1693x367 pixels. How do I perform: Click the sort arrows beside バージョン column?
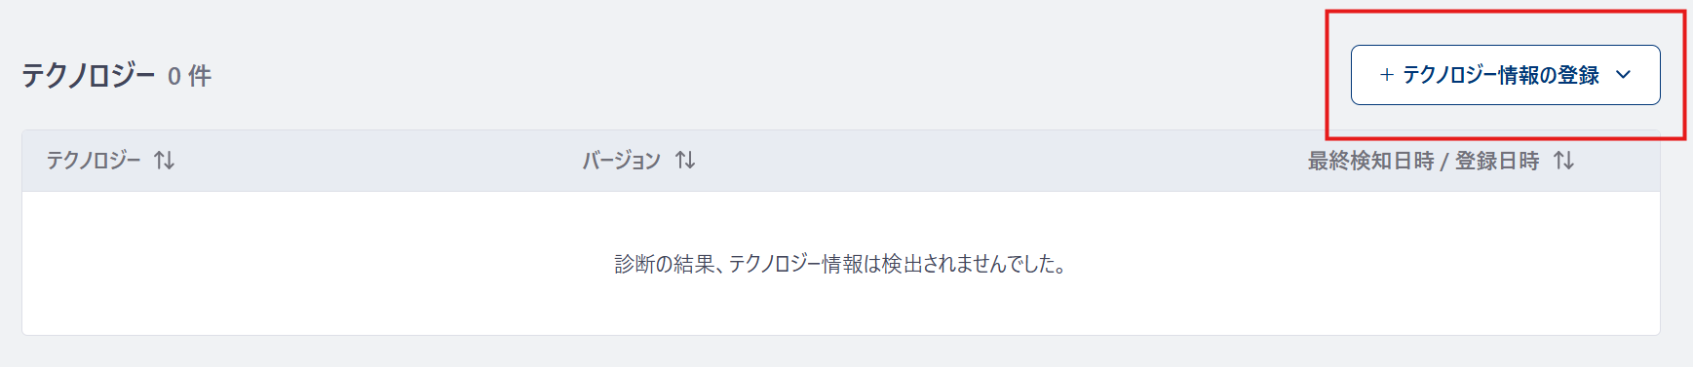tap(685, 161)
